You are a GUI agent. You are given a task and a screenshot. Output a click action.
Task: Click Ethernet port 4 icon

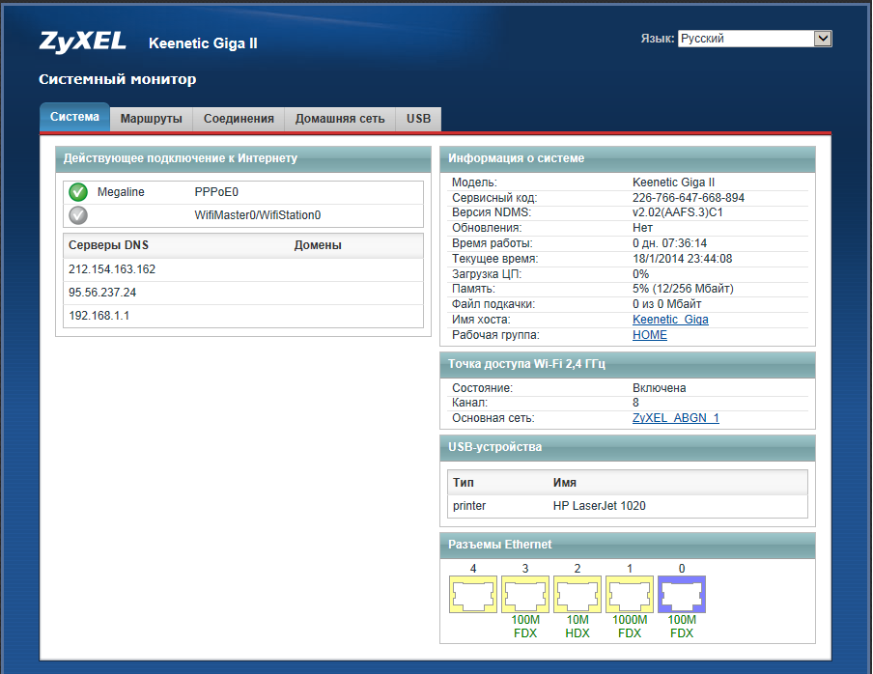[472, 595]
